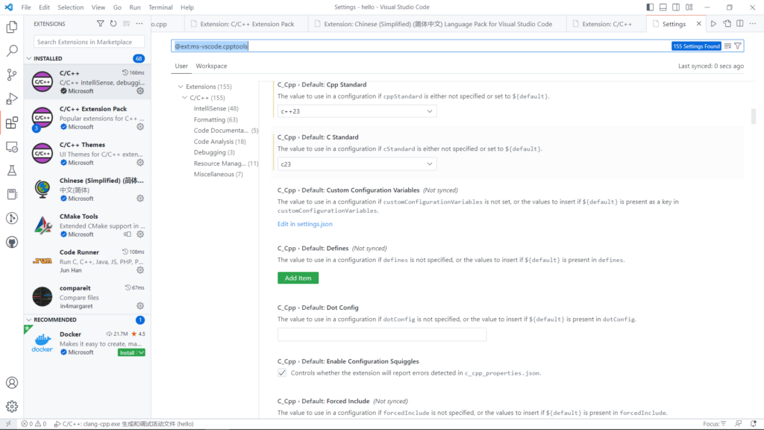Click the Open Settings (JSON) icon
Viewport: 764px width, 430px height.
click(727, 24)
